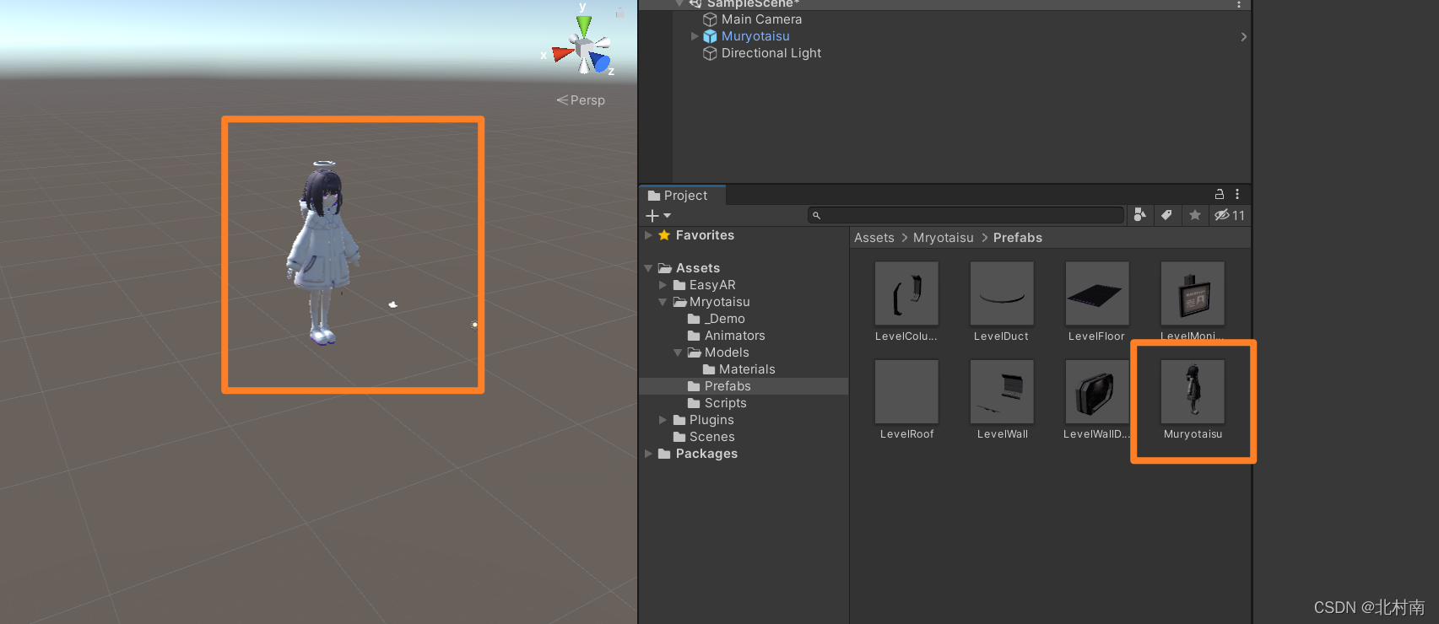The image size is (1439, 624).
Task: Select the Packages root folder
Action: pos(706,454)
